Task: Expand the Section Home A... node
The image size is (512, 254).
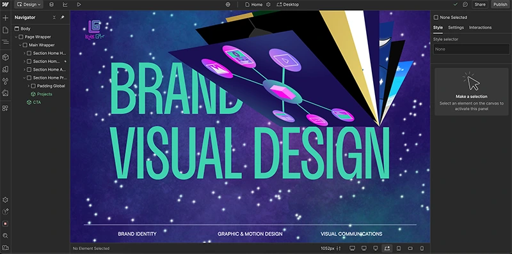Action: coord(24,70)
